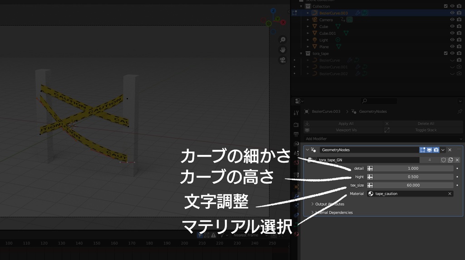Open the Collection properties tab icon
Viewport: 465px width, 260px height.
tap(296, 175)
